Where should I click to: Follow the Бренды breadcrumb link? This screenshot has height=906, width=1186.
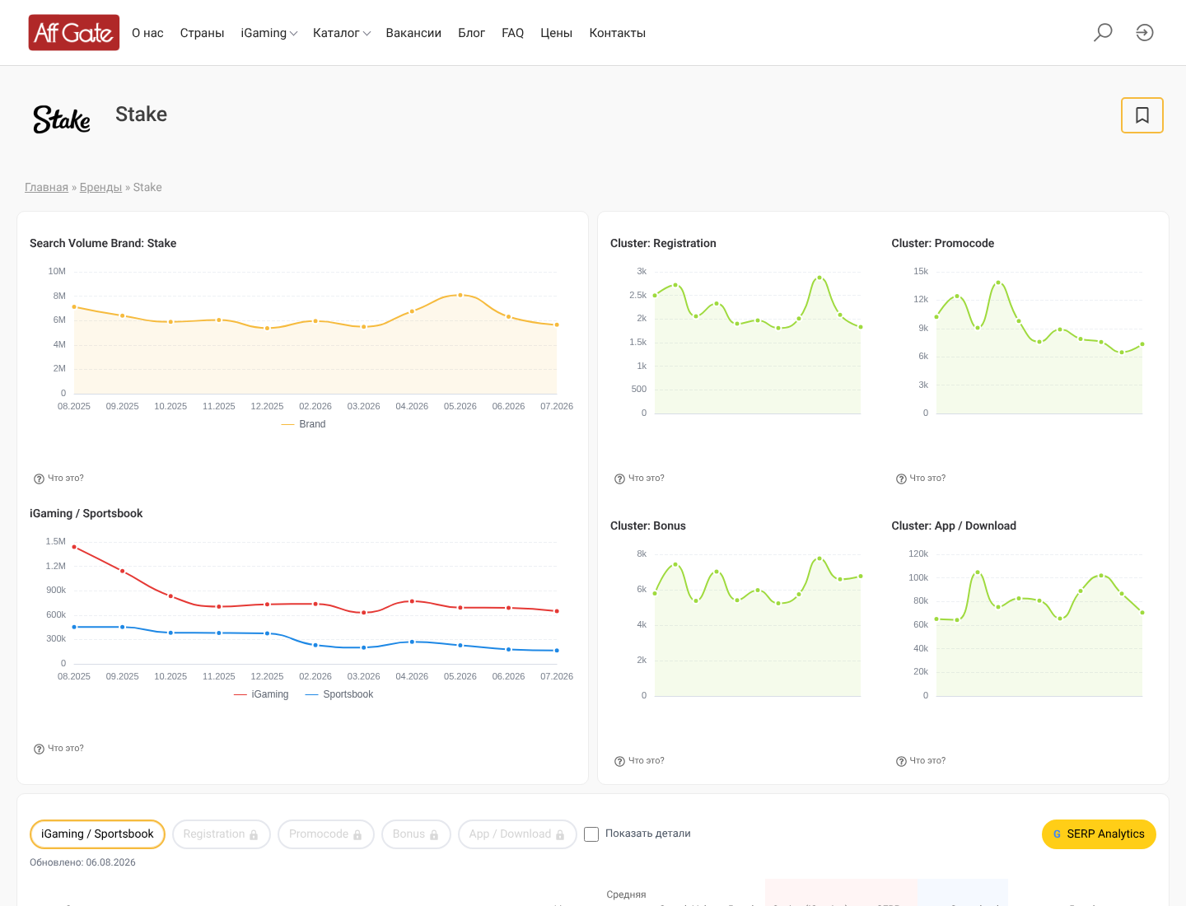coord(100,188)
